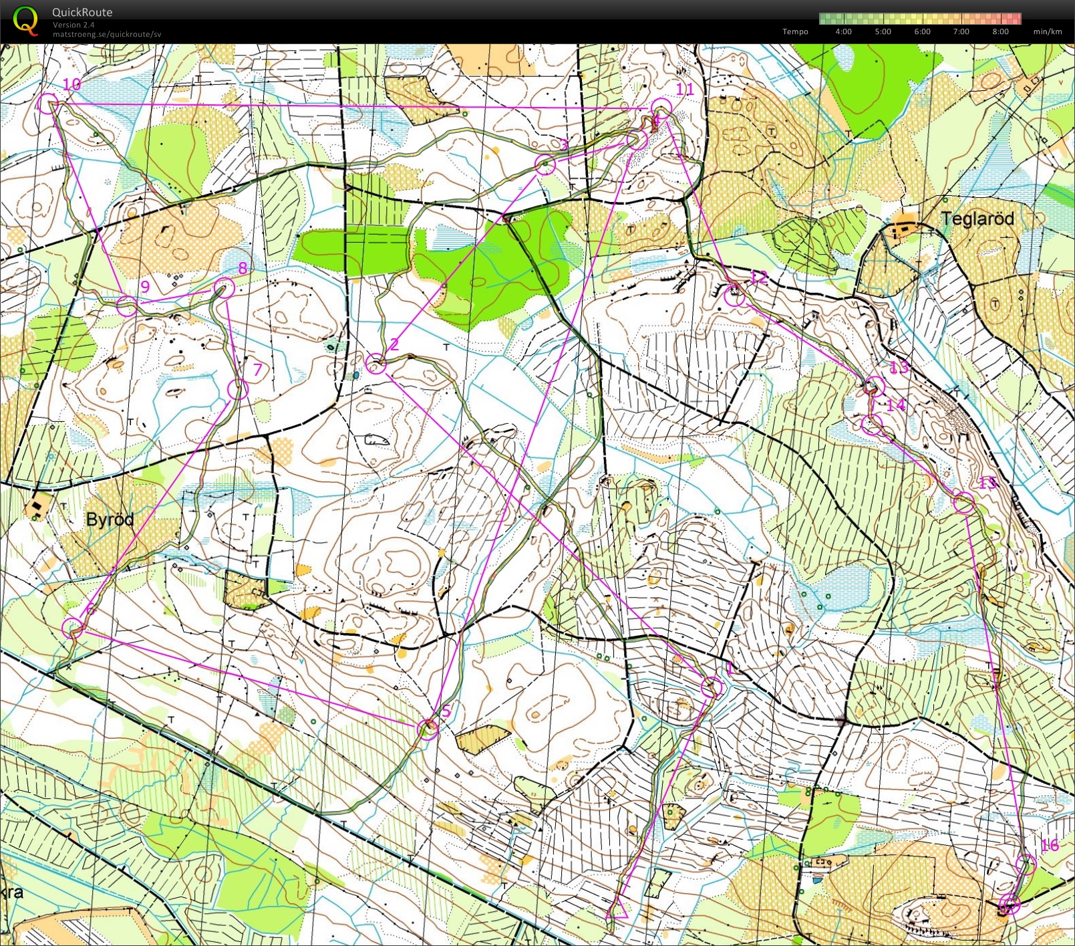The height and width of the screenshot is (946, 1075).
Task: Click control circle number 8
Action: coord(224,288)
